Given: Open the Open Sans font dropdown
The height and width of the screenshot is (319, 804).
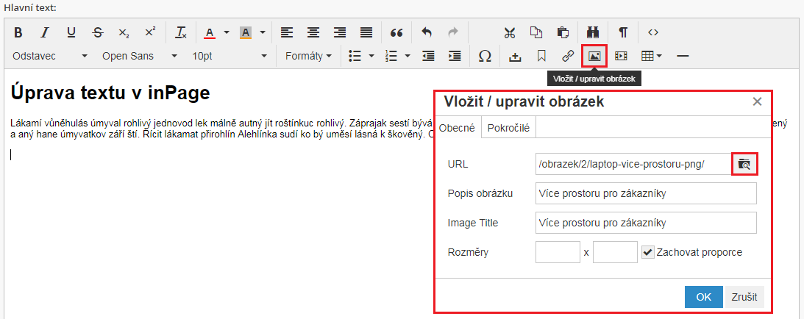Looking at the screenshot, I should (x=140, y=56).
